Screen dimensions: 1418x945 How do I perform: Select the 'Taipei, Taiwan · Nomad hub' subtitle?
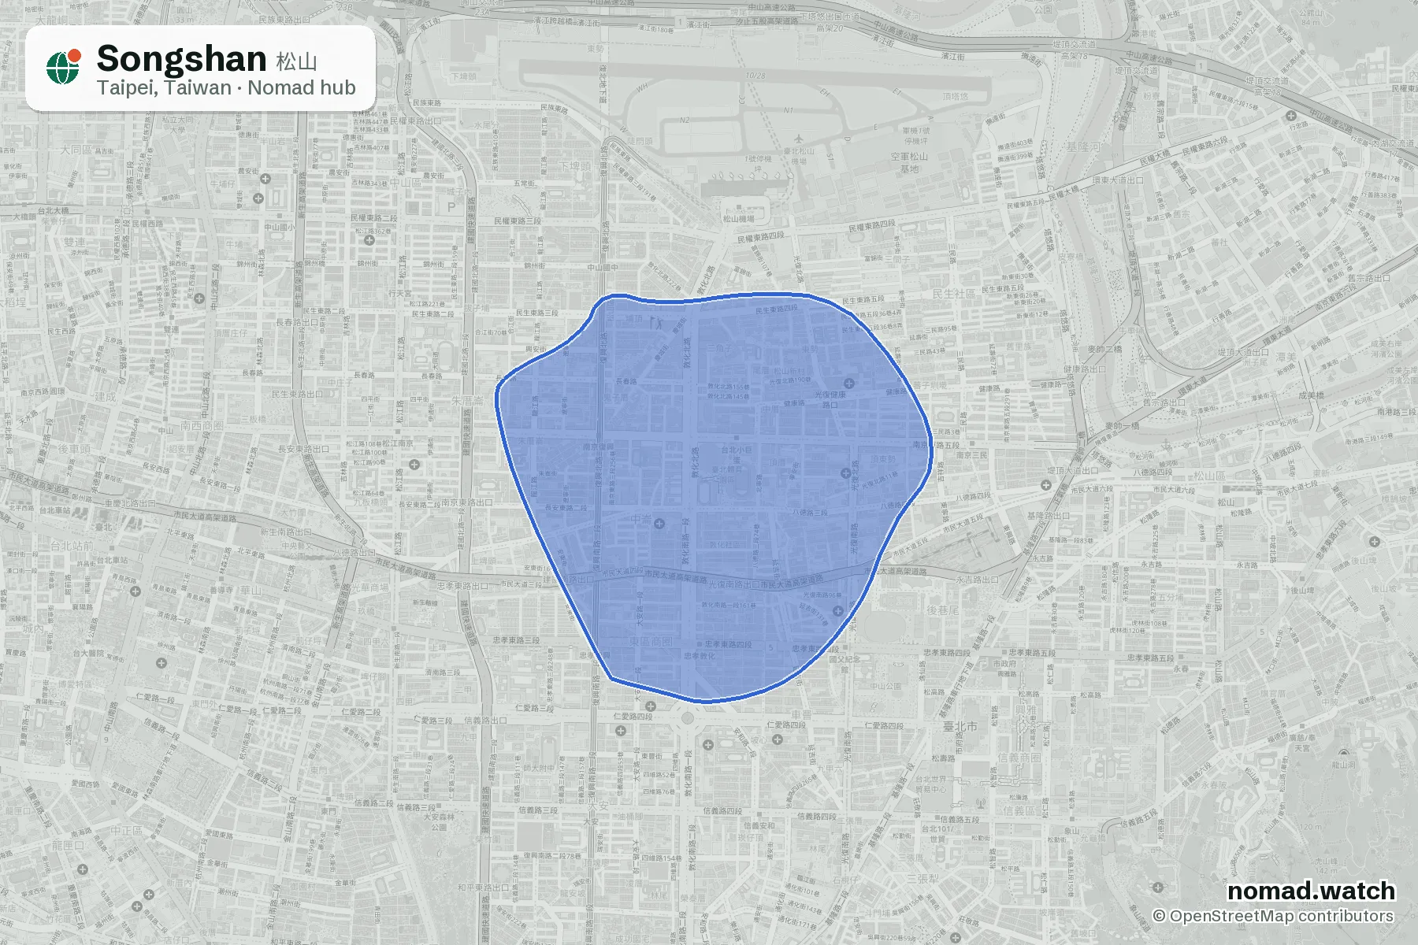pyautogui.click(x=226, y=87)
